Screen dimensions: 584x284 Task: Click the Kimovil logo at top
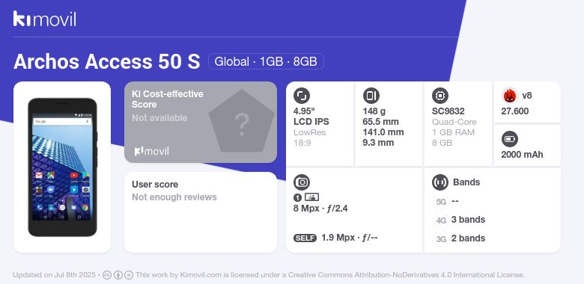point(45,19)
